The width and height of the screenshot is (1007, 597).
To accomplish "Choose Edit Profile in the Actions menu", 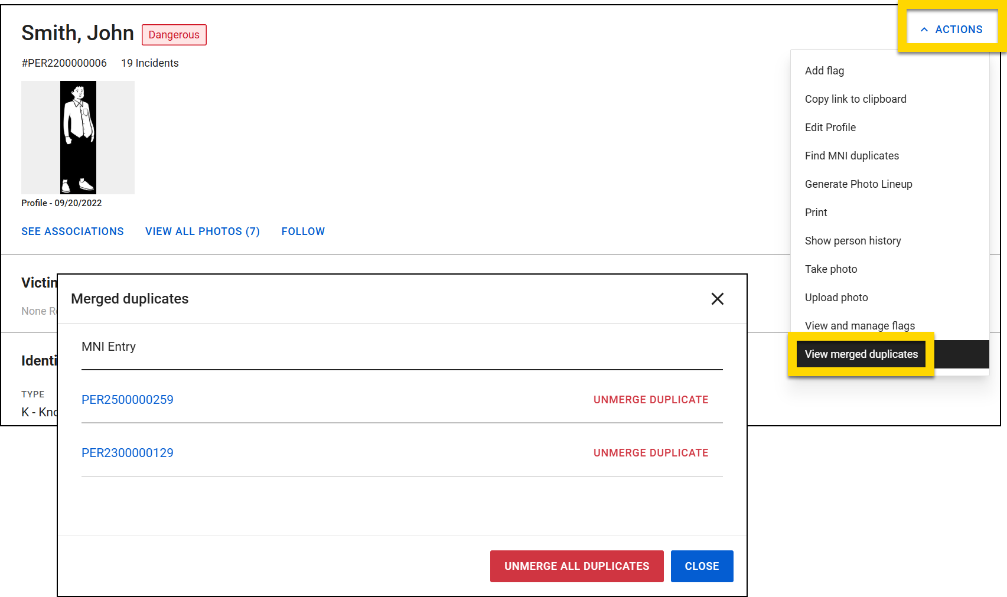I will click(830, 127).
